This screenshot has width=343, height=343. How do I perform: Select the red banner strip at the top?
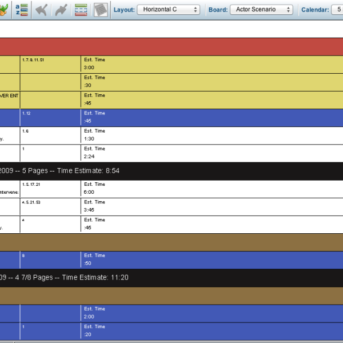coord(171,46)
